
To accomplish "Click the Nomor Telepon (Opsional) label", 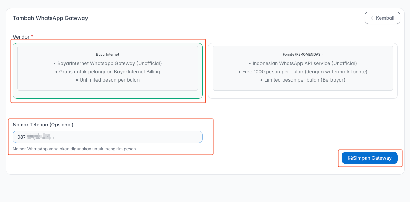I will click(43, 125).
